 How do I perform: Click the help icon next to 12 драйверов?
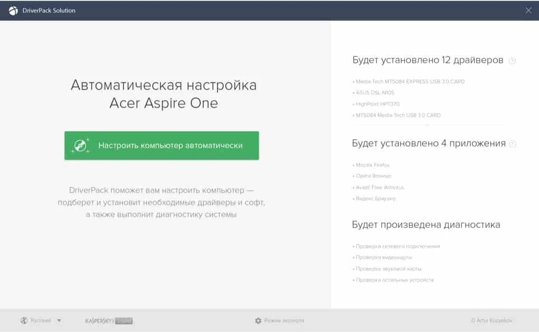(x=512, y=61)
